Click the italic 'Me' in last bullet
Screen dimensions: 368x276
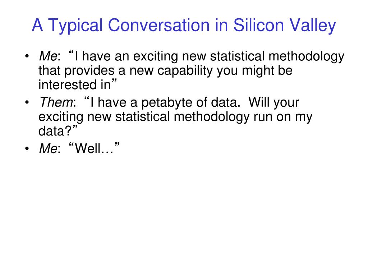[48, 148]
